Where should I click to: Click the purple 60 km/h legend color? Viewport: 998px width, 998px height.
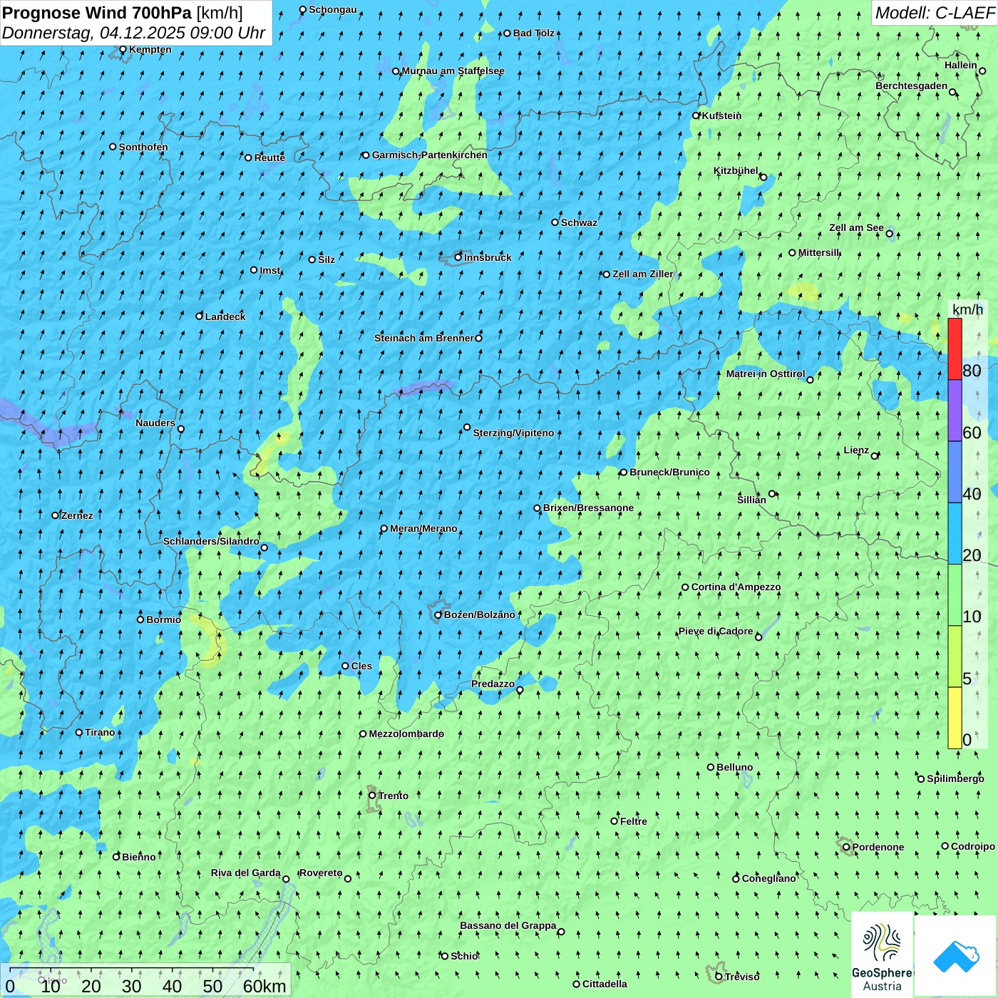(955, 411)
